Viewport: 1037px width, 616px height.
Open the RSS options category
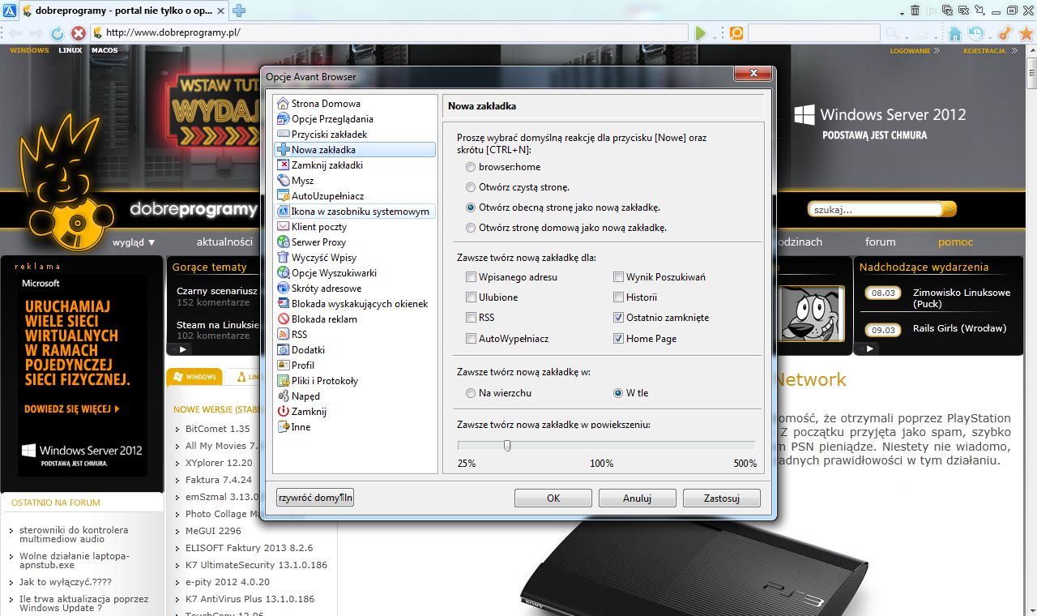(299, 335)
